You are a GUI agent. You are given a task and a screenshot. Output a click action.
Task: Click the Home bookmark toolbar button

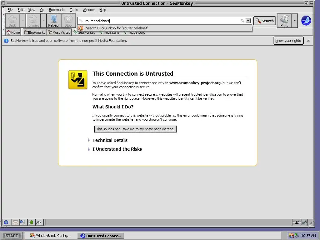pos(13,32)
